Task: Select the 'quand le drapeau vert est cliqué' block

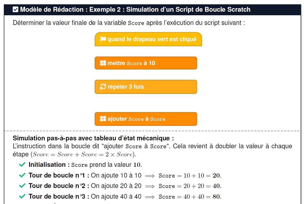Action: point(148,39)
